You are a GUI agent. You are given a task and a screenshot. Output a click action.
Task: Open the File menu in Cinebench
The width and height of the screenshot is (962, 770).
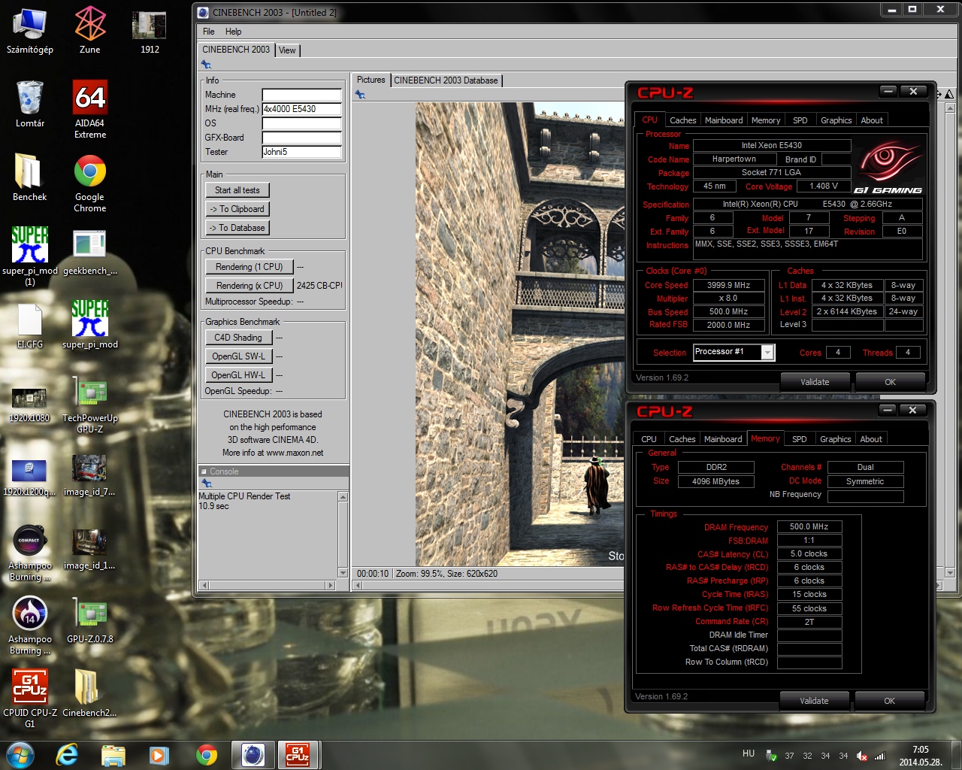(209, 32)
